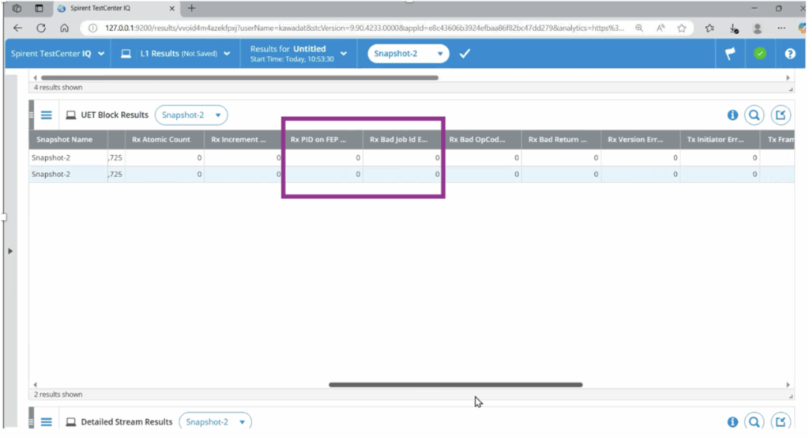This screenshot has height=438, width=809.
Task: Open the Spirent TestCenter IQ menu
Action: pyautogui.click(x=56, y=54)
